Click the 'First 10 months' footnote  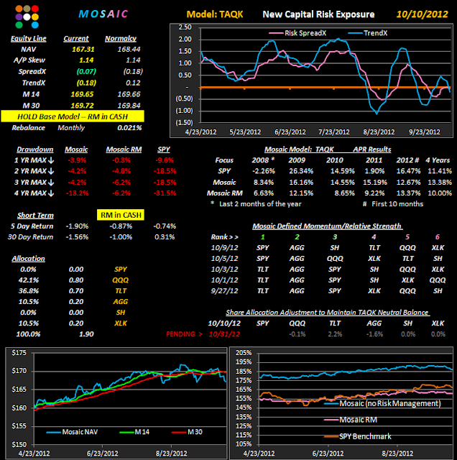point(397,204)
